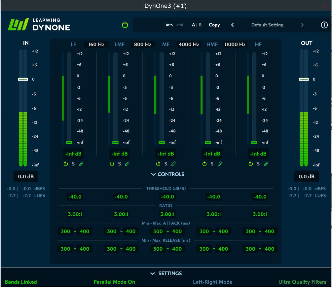The height and width of the screenshot is (287, 332).
Task: Switch A/B comparison state
Action: coord(197,25)
